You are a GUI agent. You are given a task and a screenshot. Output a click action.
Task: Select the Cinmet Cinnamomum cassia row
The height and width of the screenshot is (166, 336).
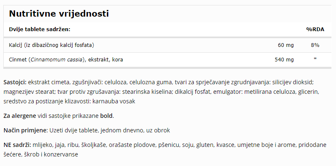168,60
